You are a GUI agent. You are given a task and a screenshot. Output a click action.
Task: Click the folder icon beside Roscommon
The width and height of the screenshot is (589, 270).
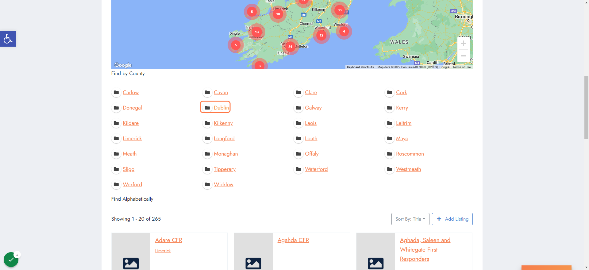pyautogui.click(x=390, y=154)
